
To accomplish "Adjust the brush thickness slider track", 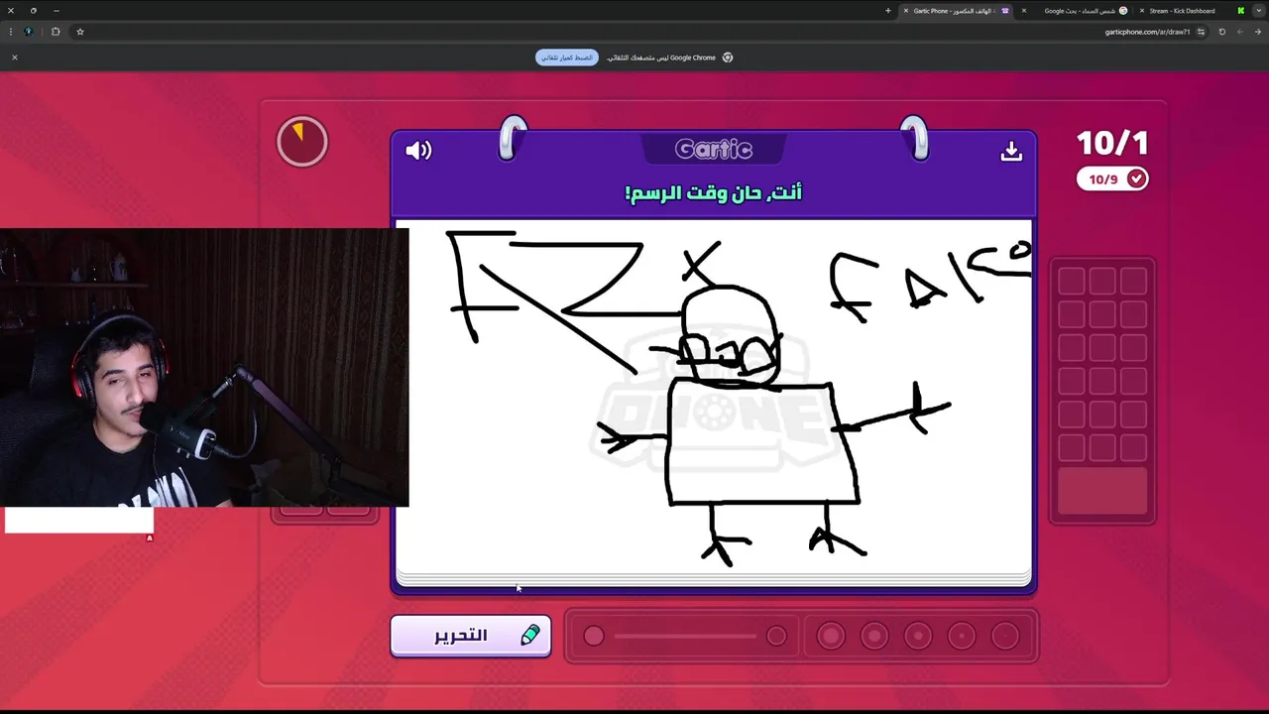I will 685,636.
